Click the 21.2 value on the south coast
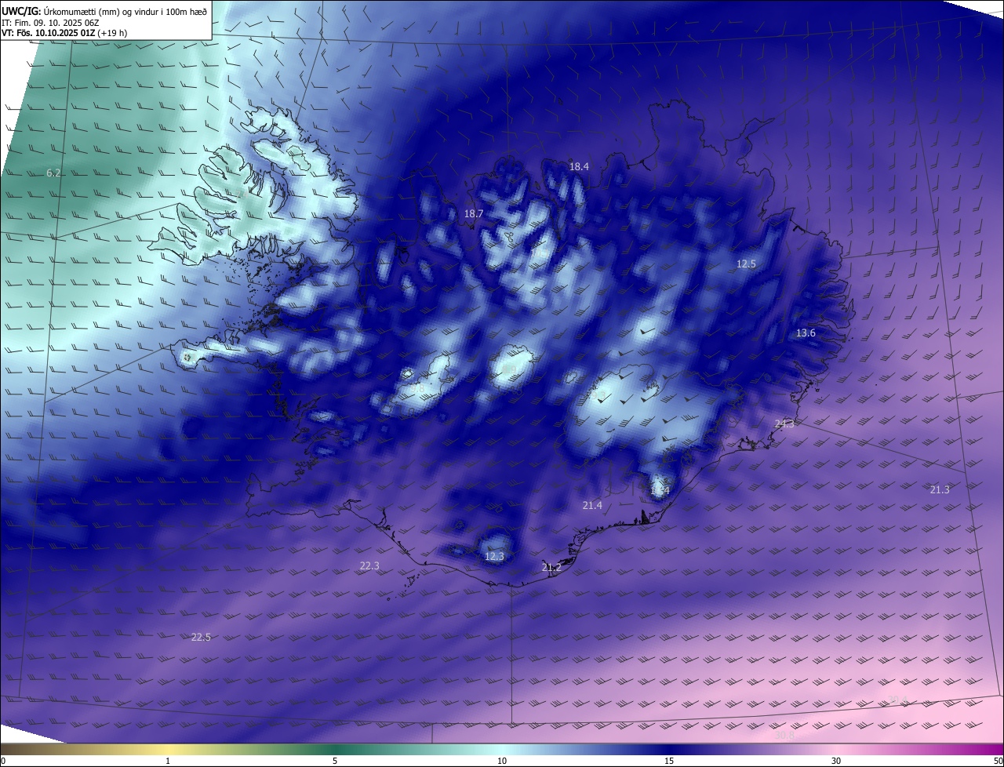 pyautogui.click(x=551, y=567)
